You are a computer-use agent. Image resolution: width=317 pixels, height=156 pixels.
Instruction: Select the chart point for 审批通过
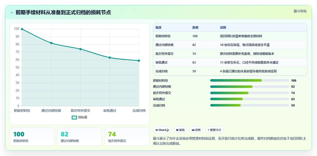[110, 58]
